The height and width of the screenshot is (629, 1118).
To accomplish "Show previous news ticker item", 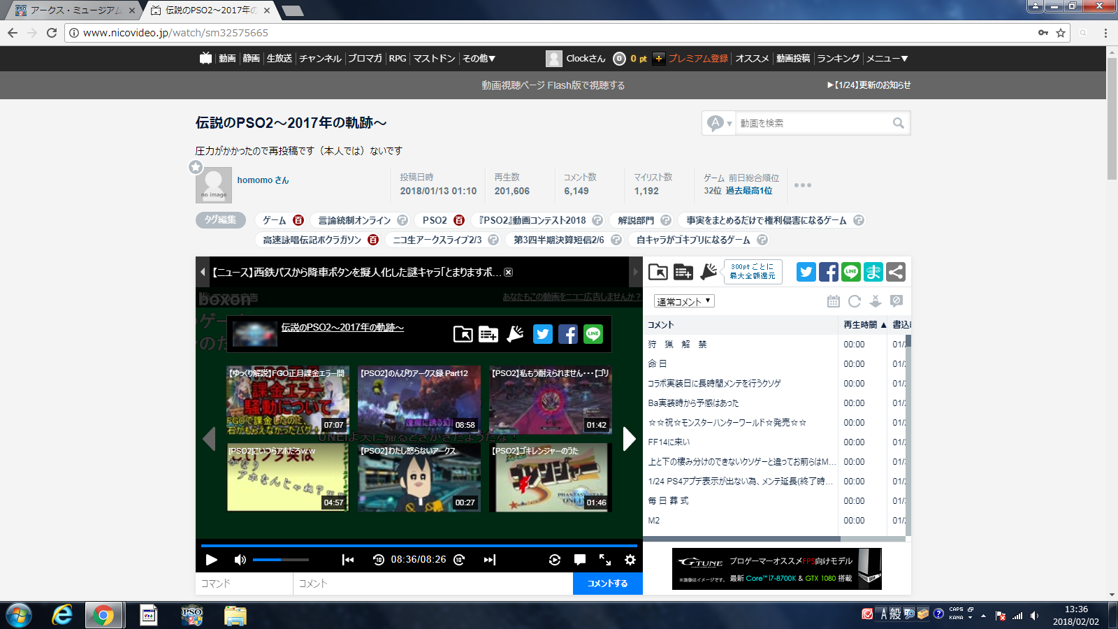I will pos(203,272).
